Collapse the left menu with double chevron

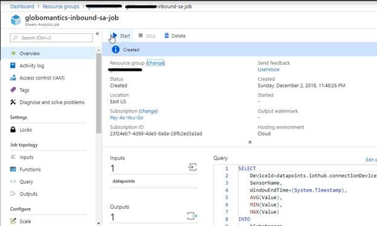[x=97, y=34]
